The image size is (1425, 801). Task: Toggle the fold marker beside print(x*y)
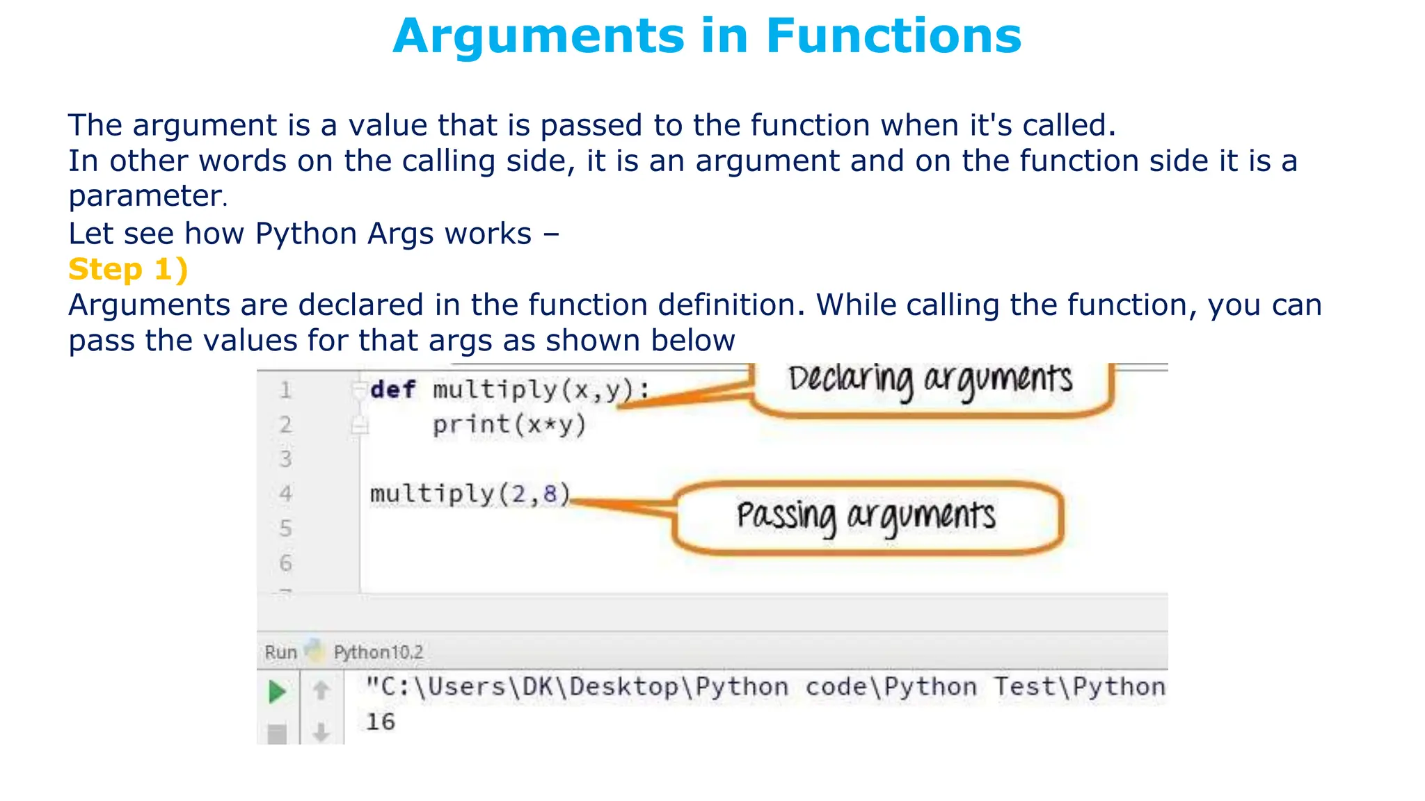pos(359,425)
